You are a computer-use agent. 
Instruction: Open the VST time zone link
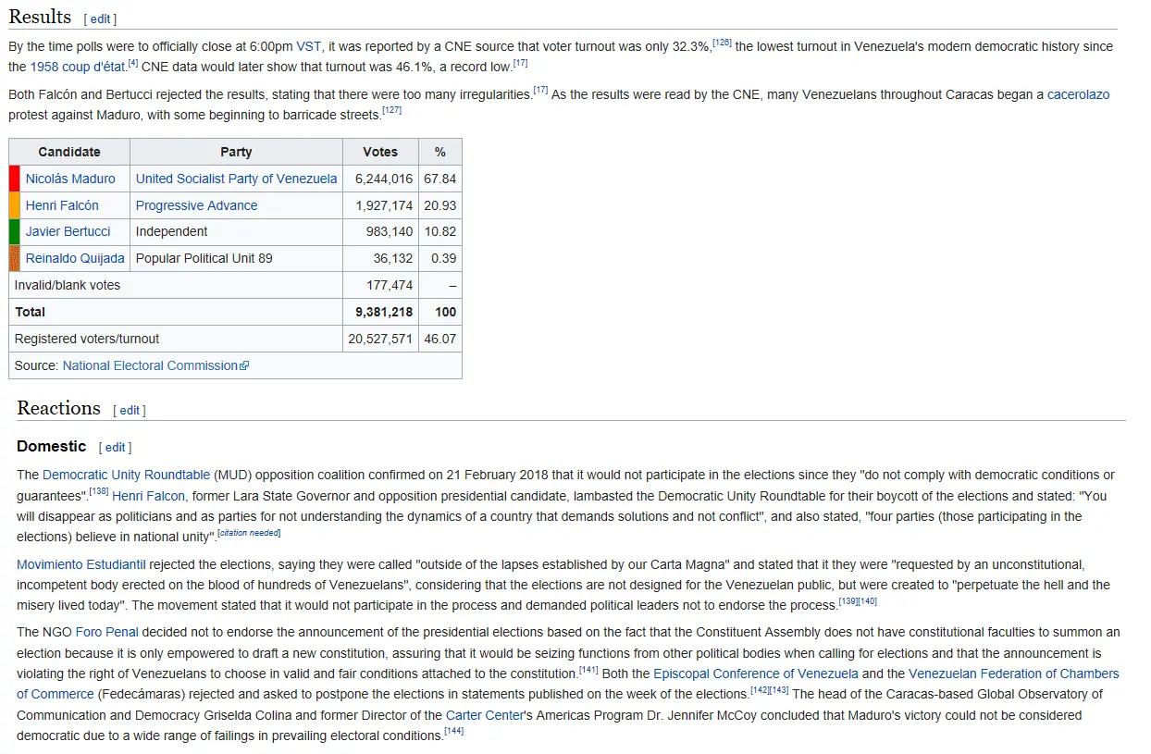[308, 46]
